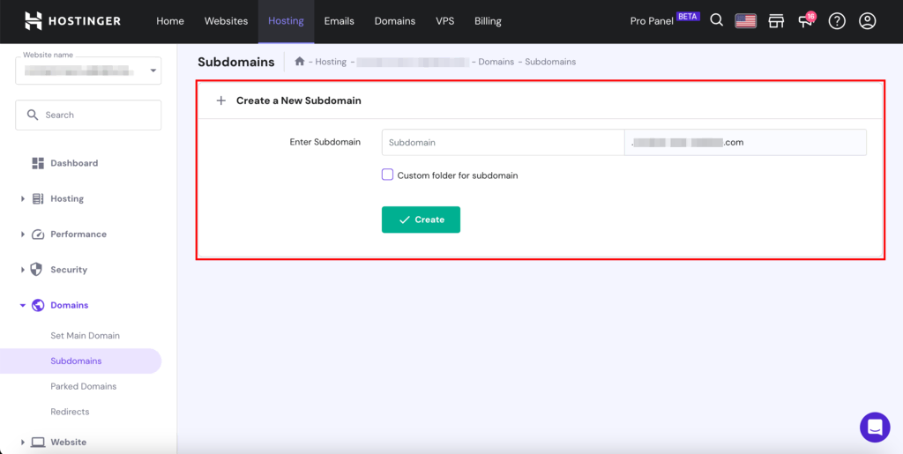Screen dimensions: 903x454
Task: Click the Subdomain name input field
Action: click(503, 142)
